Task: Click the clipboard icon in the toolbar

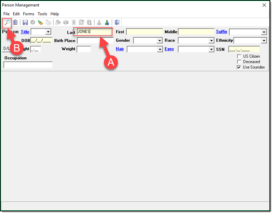Action: pos(15,23)
